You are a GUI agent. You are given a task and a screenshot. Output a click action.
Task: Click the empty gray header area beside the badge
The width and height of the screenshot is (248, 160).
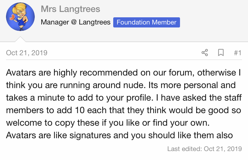(x=214, y=22)
